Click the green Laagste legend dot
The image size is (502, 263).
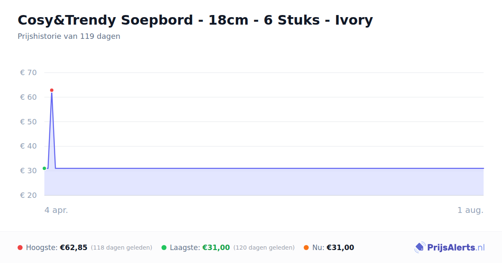pos(164,248)
